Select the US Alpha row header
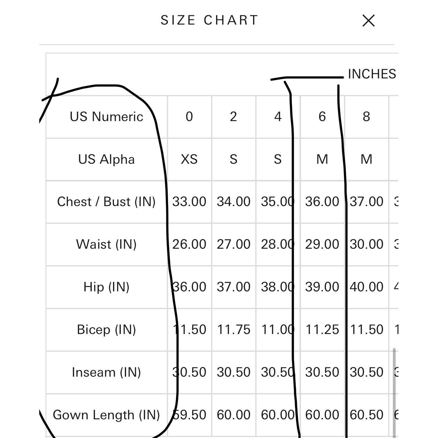Image resolution: width=438 pixels, height=438 pixels. [x=106, y=159]
